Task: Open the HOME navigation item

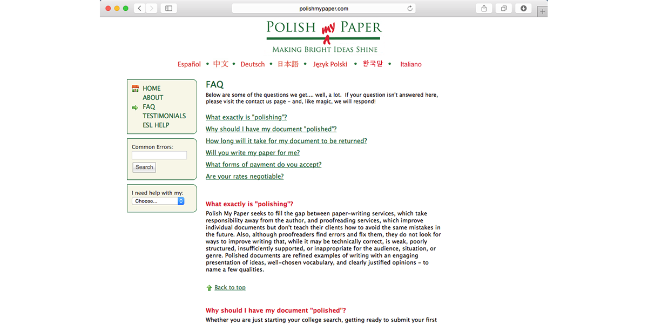Action: click(152, 89)
